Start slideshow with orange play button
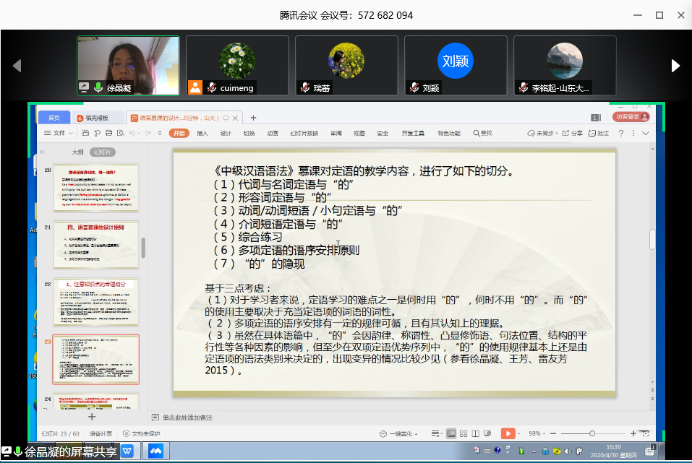The image size is (692, 463). point(508,433)
